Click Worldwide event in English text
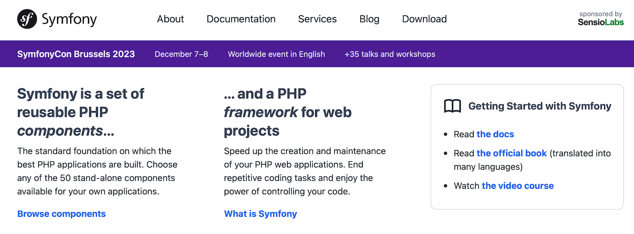634x234 pixels. pyautogui.click(x=276, y=54)
